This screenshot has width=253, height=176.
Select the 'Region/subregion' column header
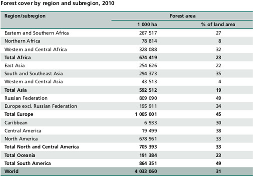25,16
